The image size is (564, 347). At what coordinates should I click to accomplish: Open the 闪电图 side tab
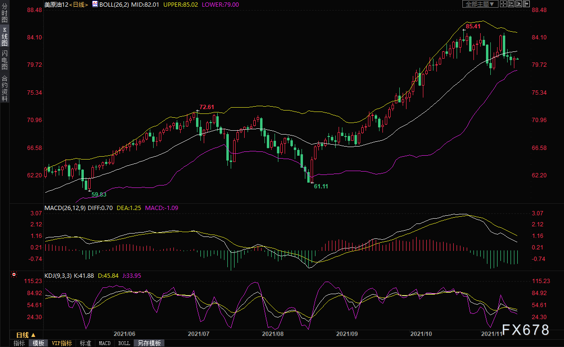tap(5, 60)
